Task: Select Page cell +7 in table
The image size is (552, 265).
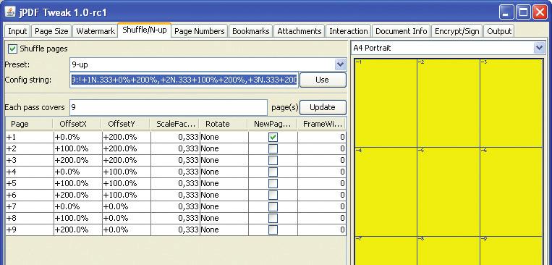Action: pyautogui.click(x=30, y=206)
